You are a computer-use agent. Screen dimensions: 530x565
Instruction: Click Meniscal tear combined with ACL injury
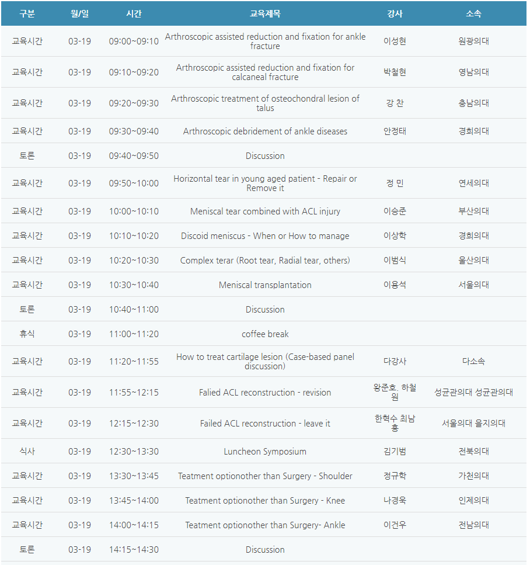tap(265, 211)
